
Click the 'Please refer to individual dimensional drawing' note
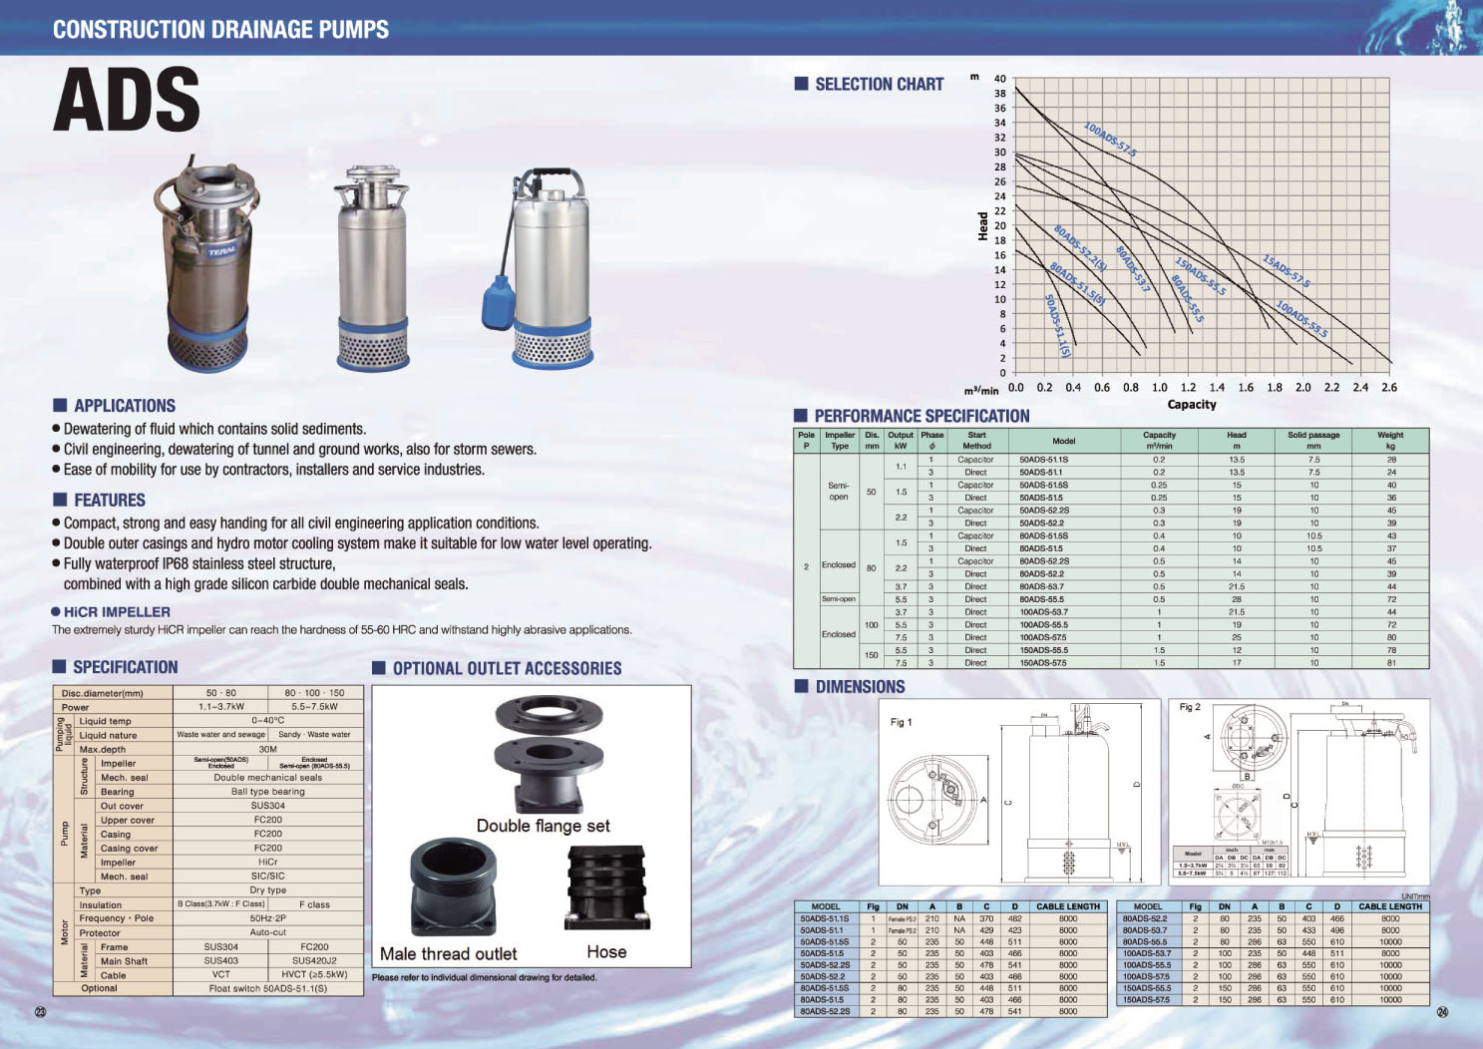click(x=484, y=977)
